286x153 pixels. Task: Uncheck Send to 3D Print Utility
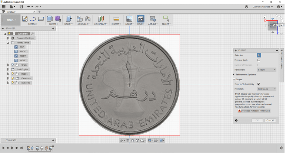coord(259,84)
